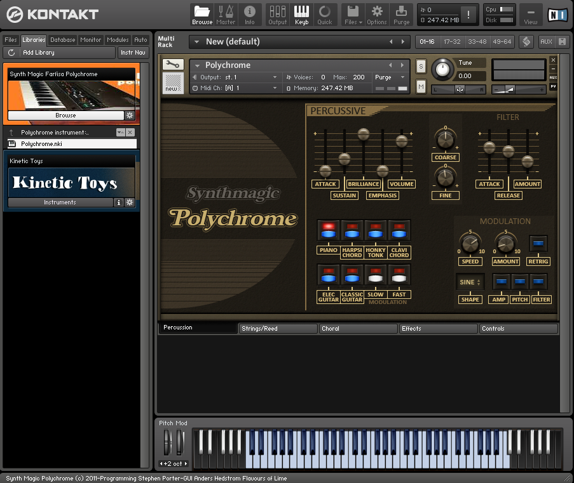Switch to the Monitor tab
574x483 pixels.
(x=90, y=40)
